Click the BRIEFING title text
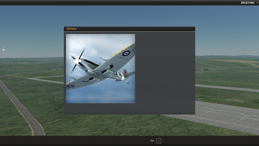259x146 pixels. click(x=247, y=3)
